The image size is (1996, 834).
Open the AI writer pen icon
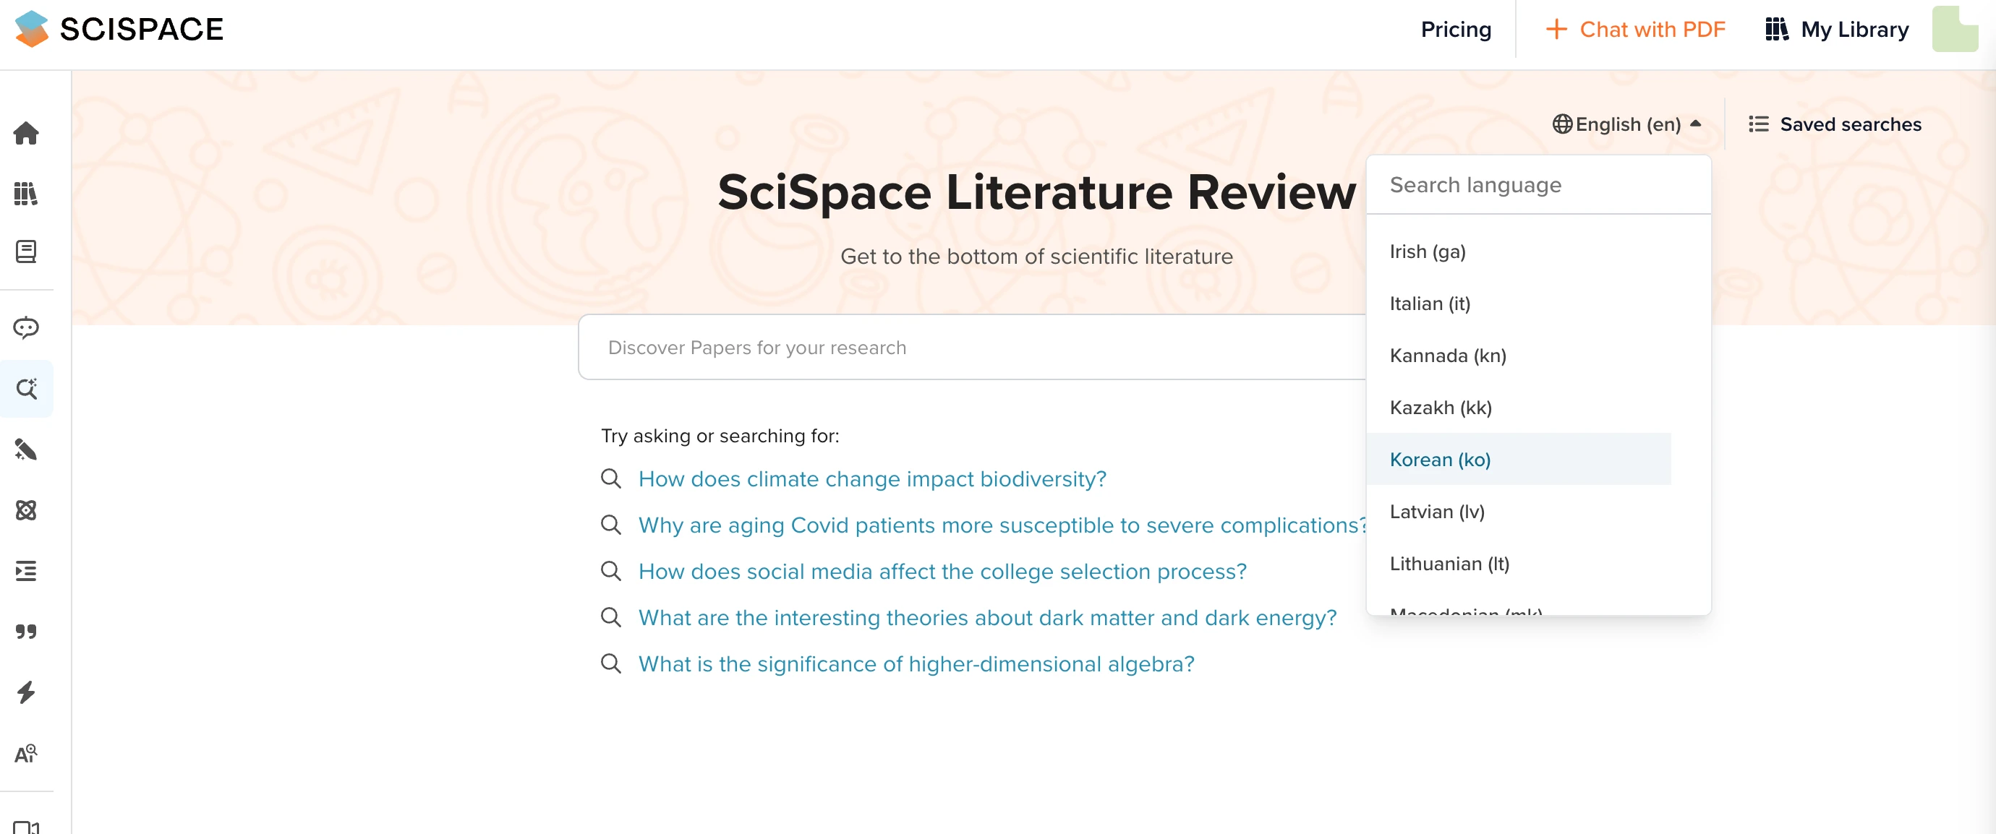26,449
